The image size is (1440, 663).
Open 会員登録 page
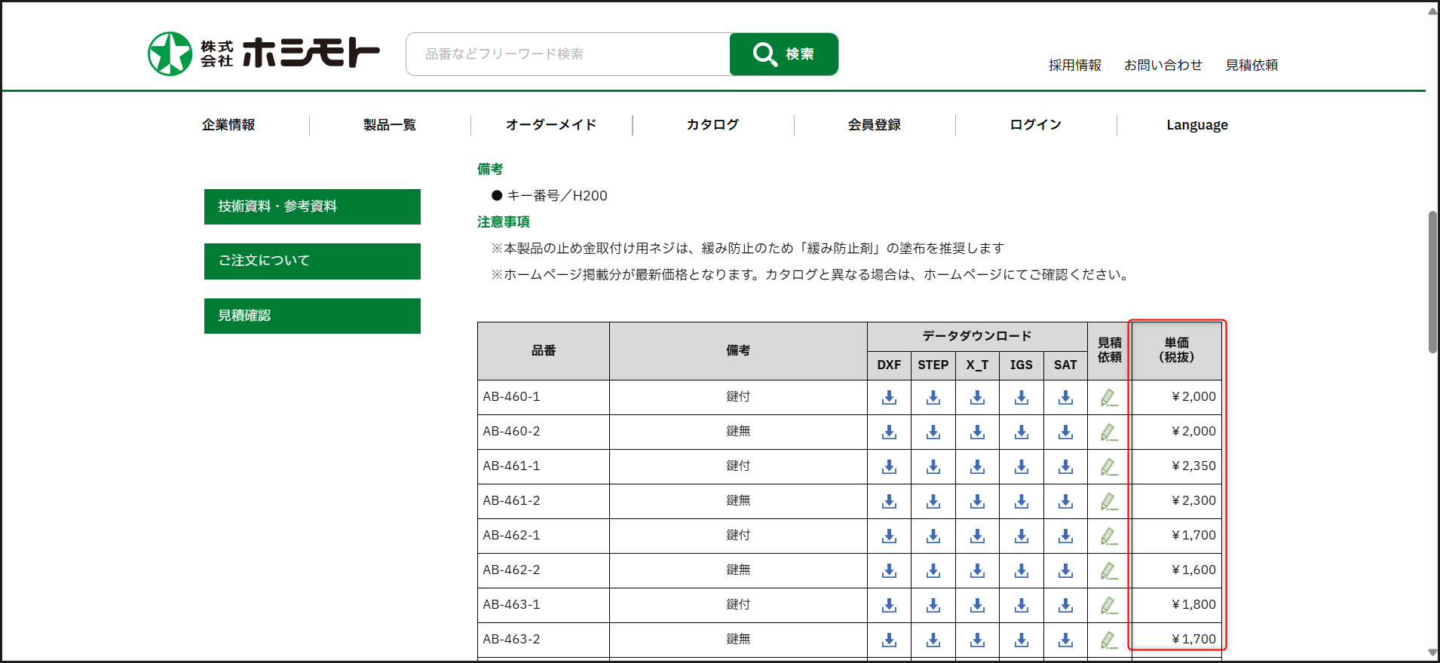coord(875,125)
